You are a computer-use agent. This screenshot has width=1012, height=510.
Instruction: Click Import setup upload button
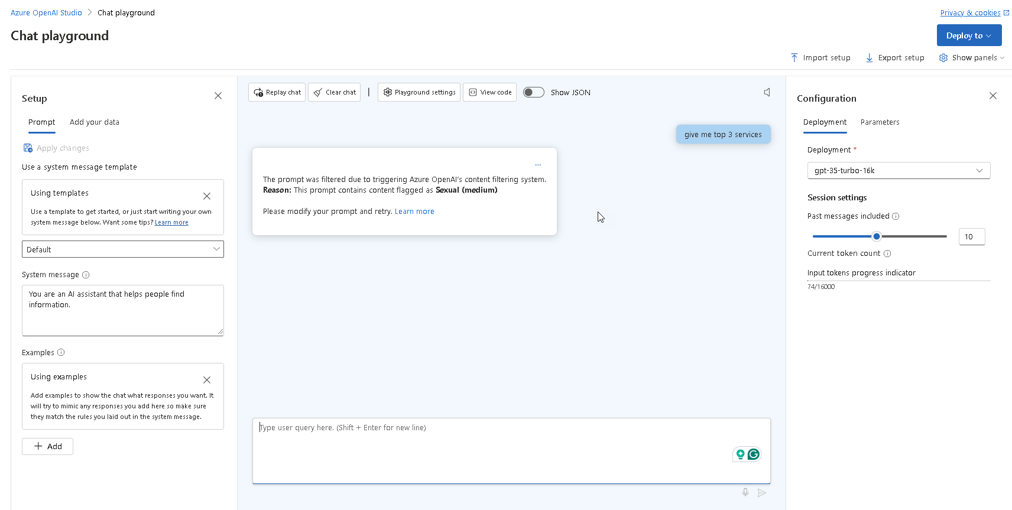coord(820,57)
